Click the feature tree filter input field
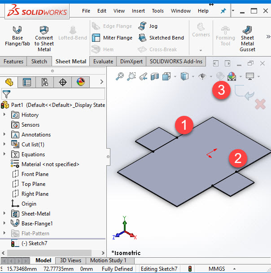The height and width of the screenshot is (273, 271). click(x=53, y=94)
